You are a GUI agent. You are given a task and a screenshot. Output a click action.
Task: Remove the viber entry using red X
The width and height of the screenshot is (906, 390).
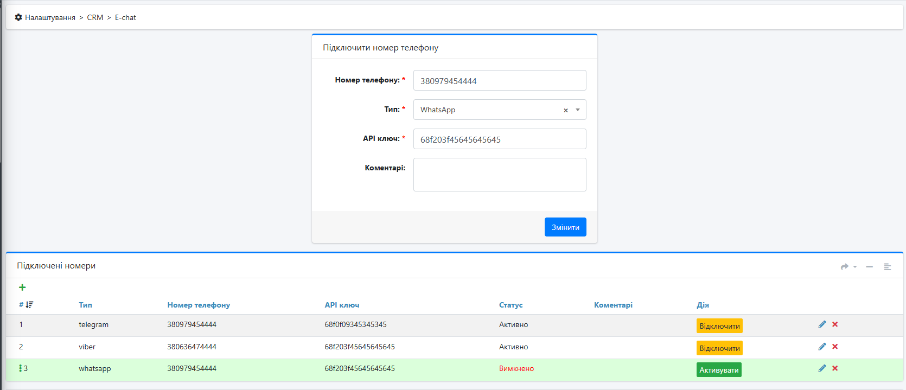tap(835, 347)
